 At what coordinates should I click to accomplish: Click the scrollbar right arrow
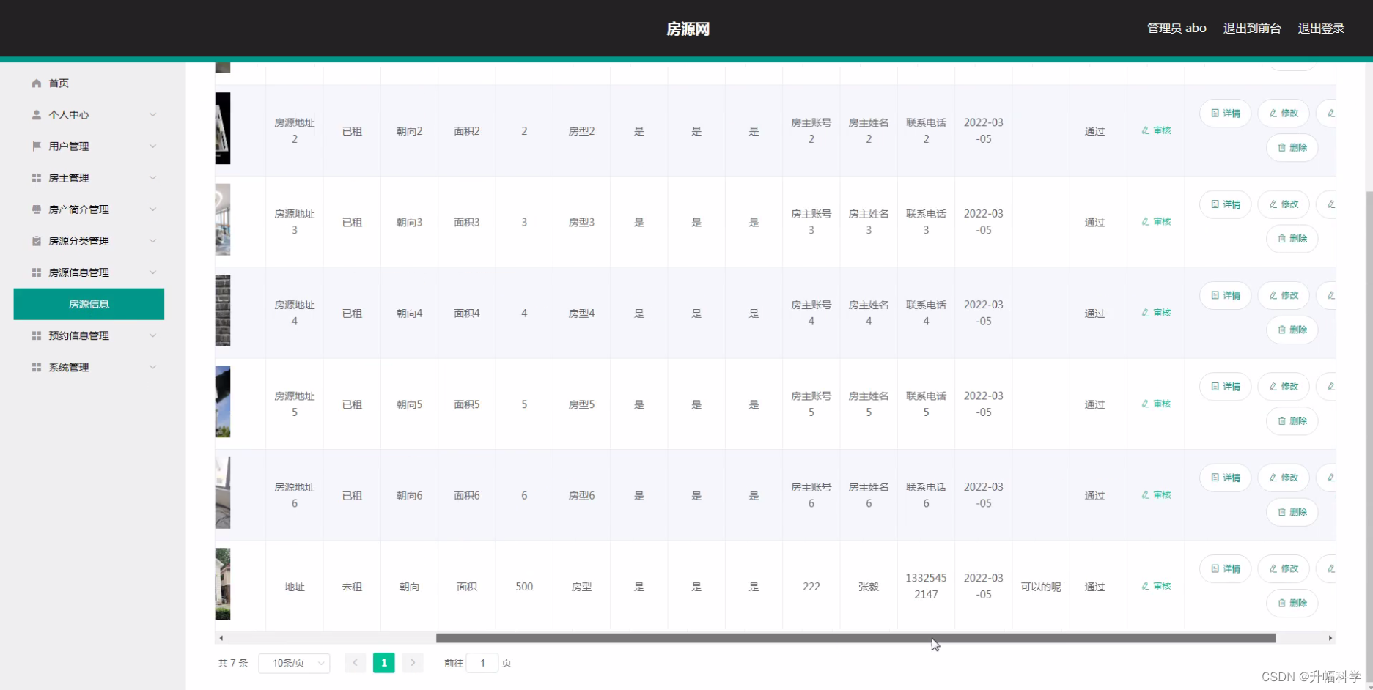1330,638
